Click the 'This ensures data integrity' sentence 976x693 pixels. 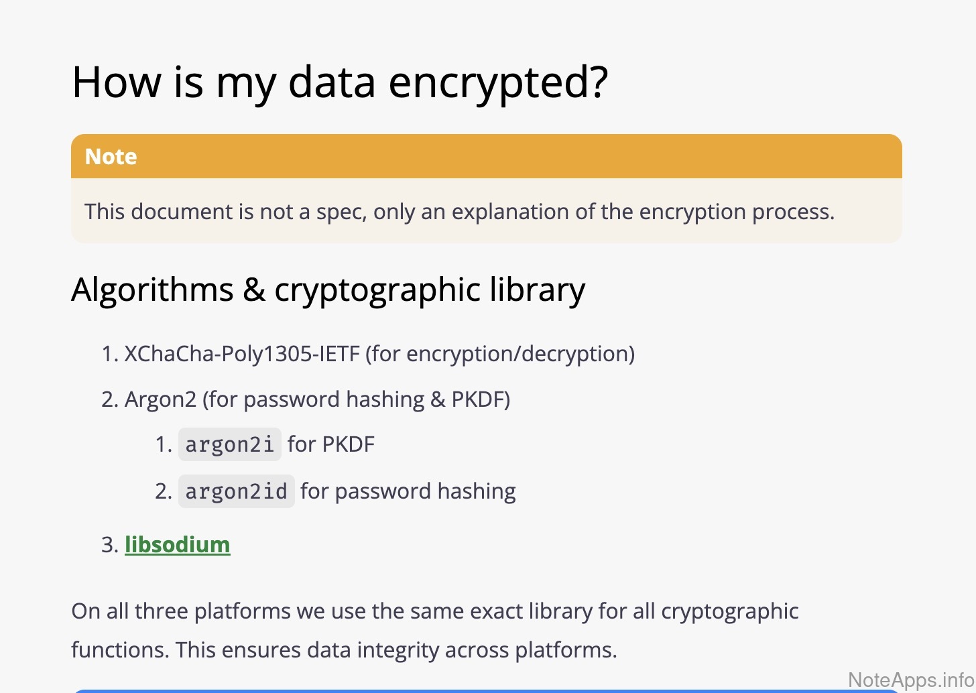pos(395,650)
